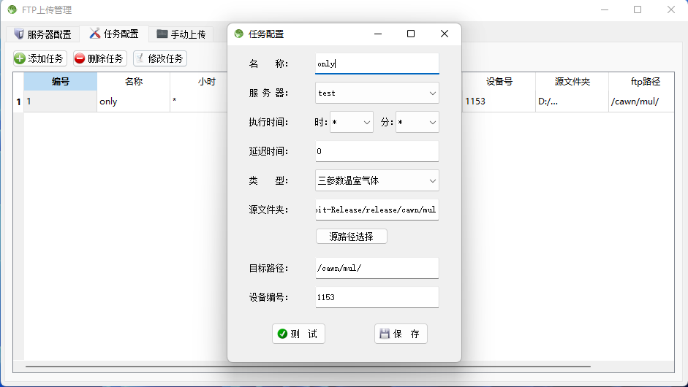The image size is (688, 387).
Task: Click the 目标路径 input field
Action: pyautogui.click(x=377, y=268)
